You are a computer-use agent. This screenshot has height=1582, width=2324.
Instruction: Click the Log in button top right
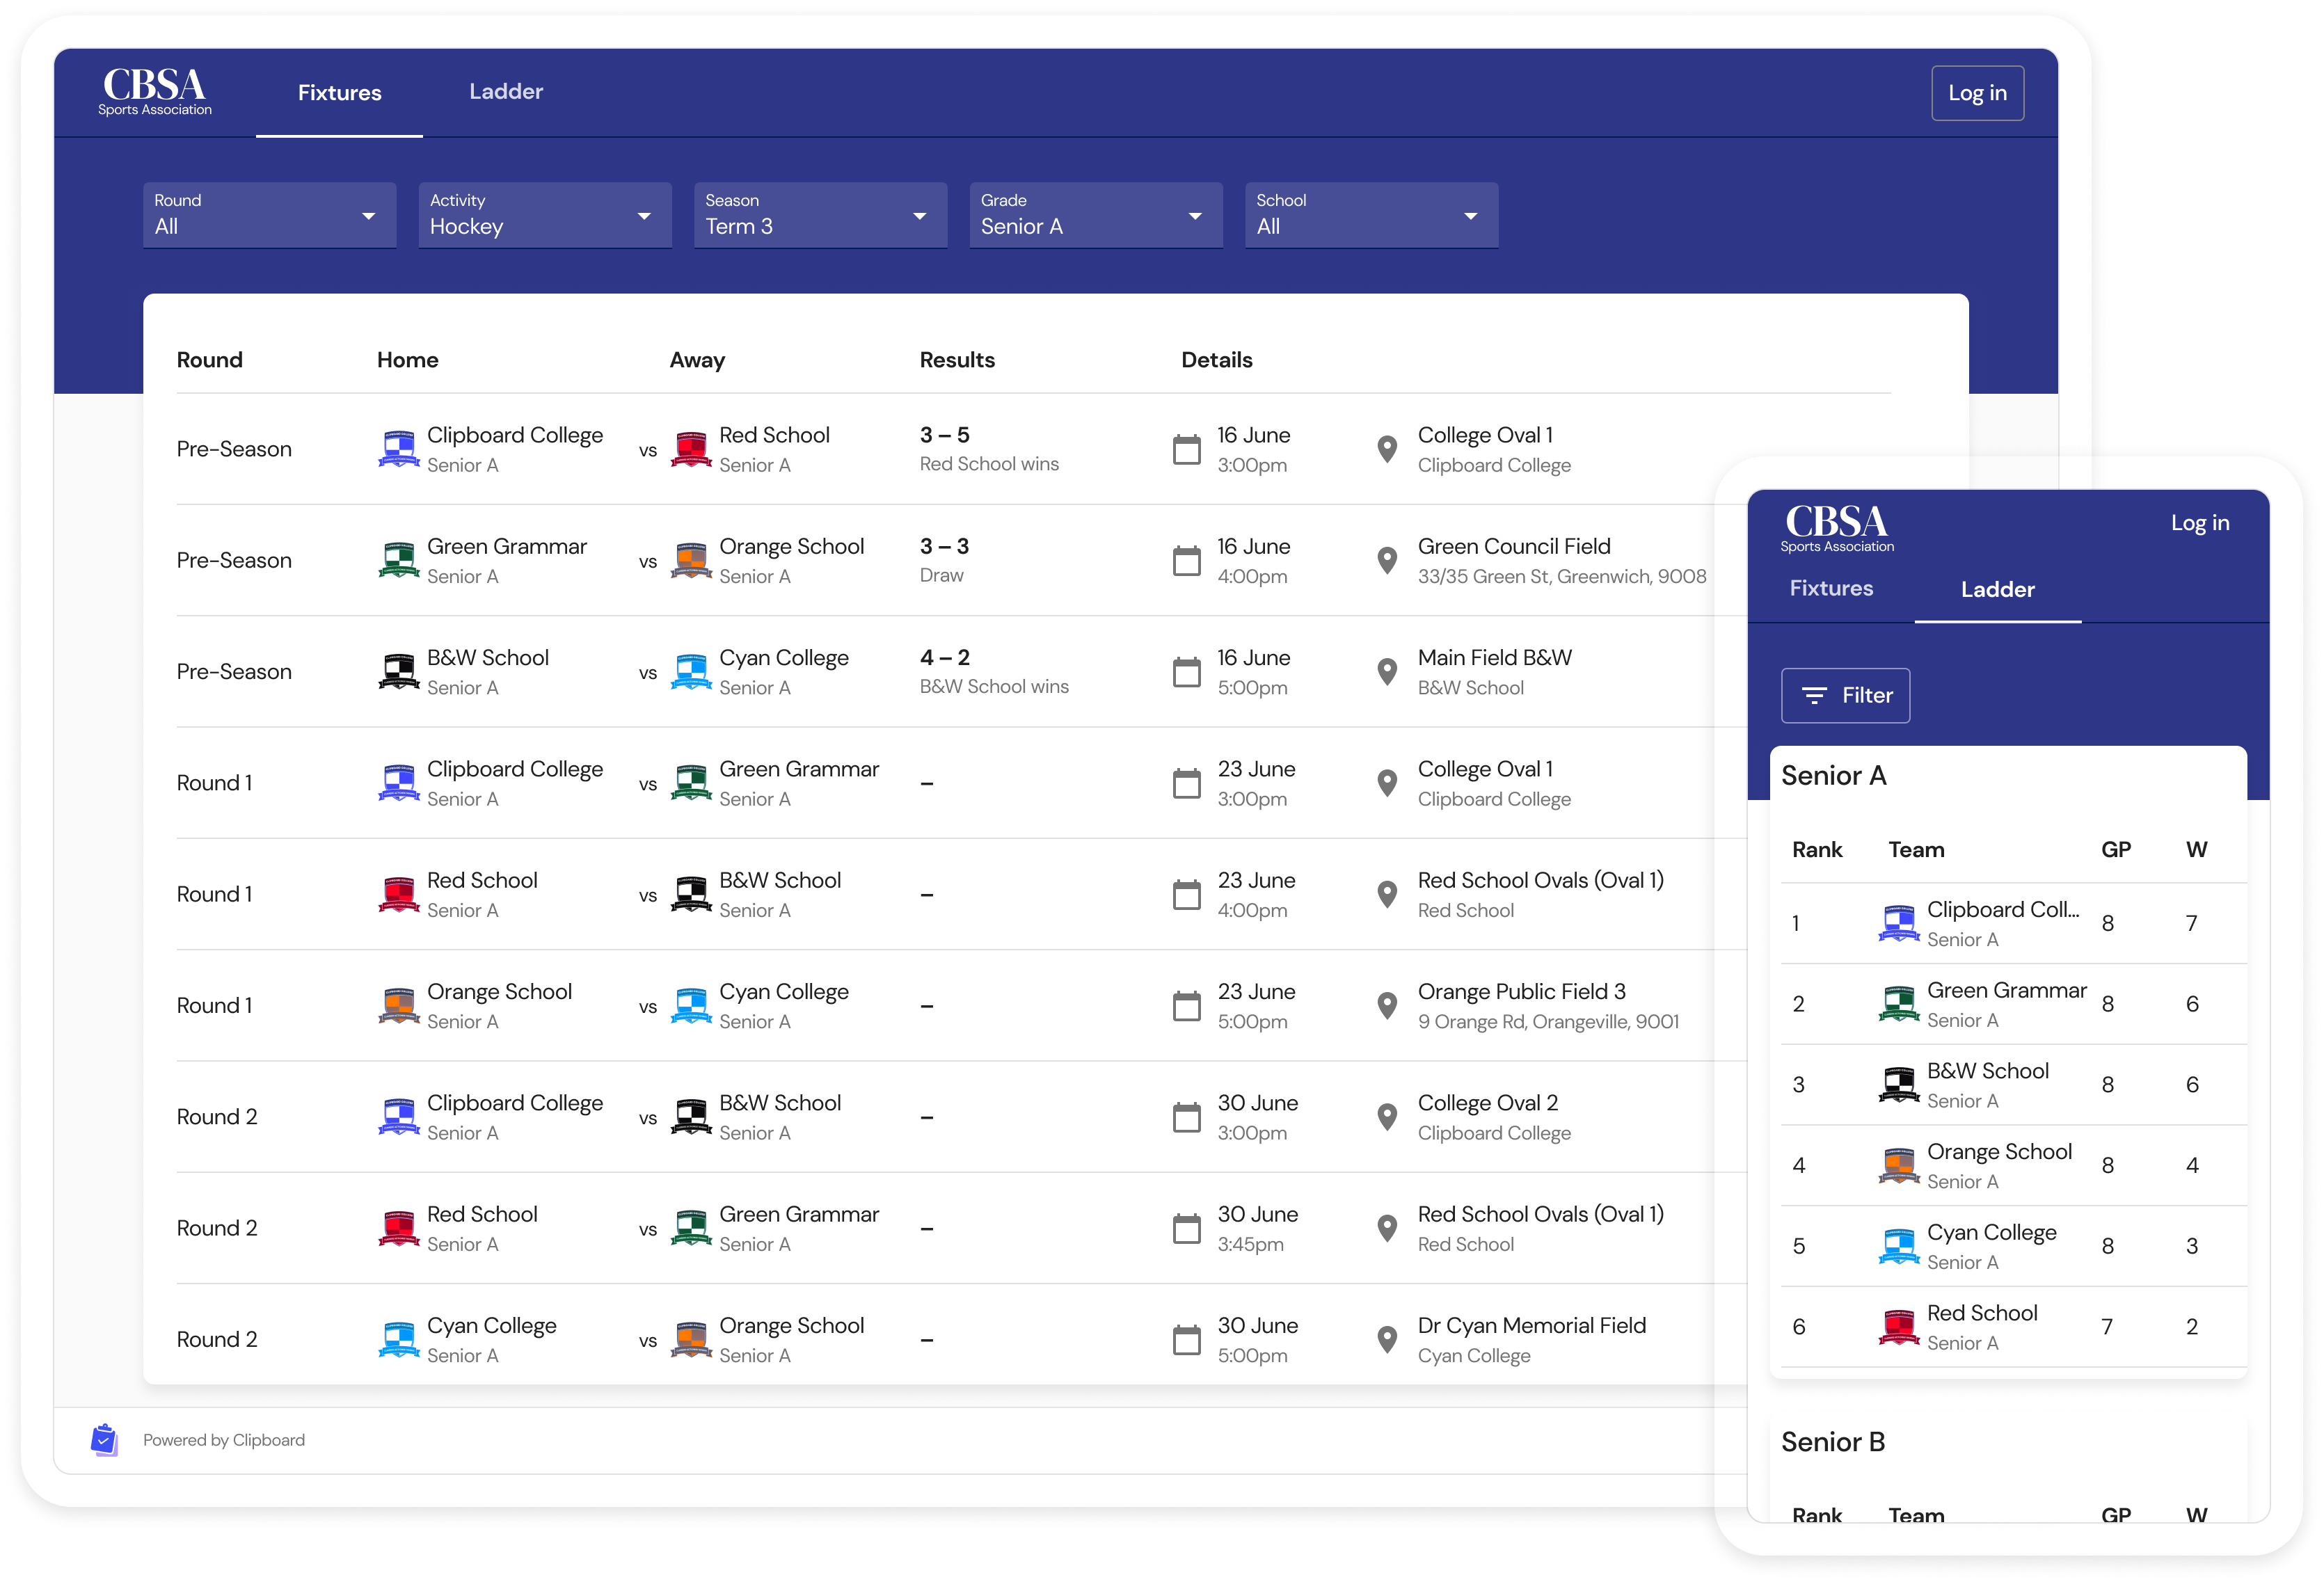click(x=1978, y=92)
